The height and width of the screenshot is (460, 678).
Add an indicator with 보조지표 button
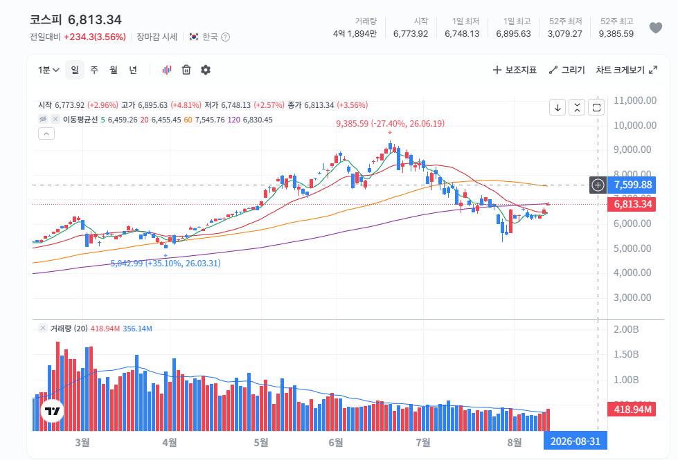click(x=515, y=70)
